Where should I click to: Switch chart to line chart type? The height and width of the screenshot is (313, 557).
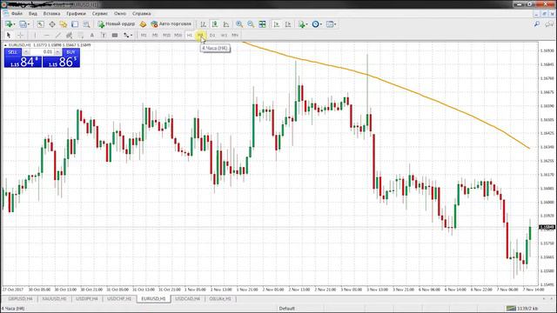click(x=226, y=24)
